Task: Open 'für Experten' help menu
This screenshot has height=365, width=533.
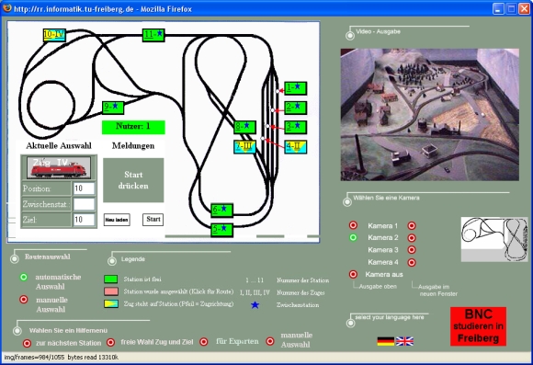Action: (x=204, y=342)
